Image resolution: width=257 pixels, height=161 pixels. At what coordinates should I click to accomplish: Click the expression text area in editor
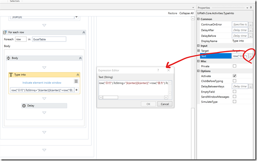tap(134, 88)
